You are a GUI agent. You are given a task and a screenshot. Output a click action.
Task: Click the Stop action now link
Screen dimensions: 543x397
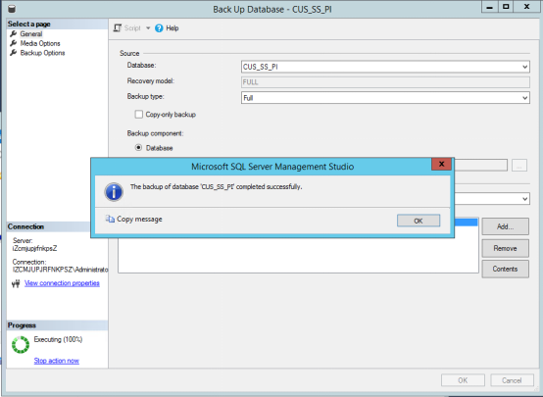coord(57,361)
